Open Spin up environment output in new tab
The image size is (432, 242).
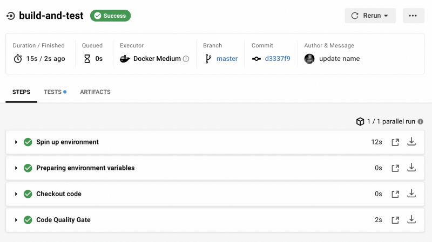point(395,142)
